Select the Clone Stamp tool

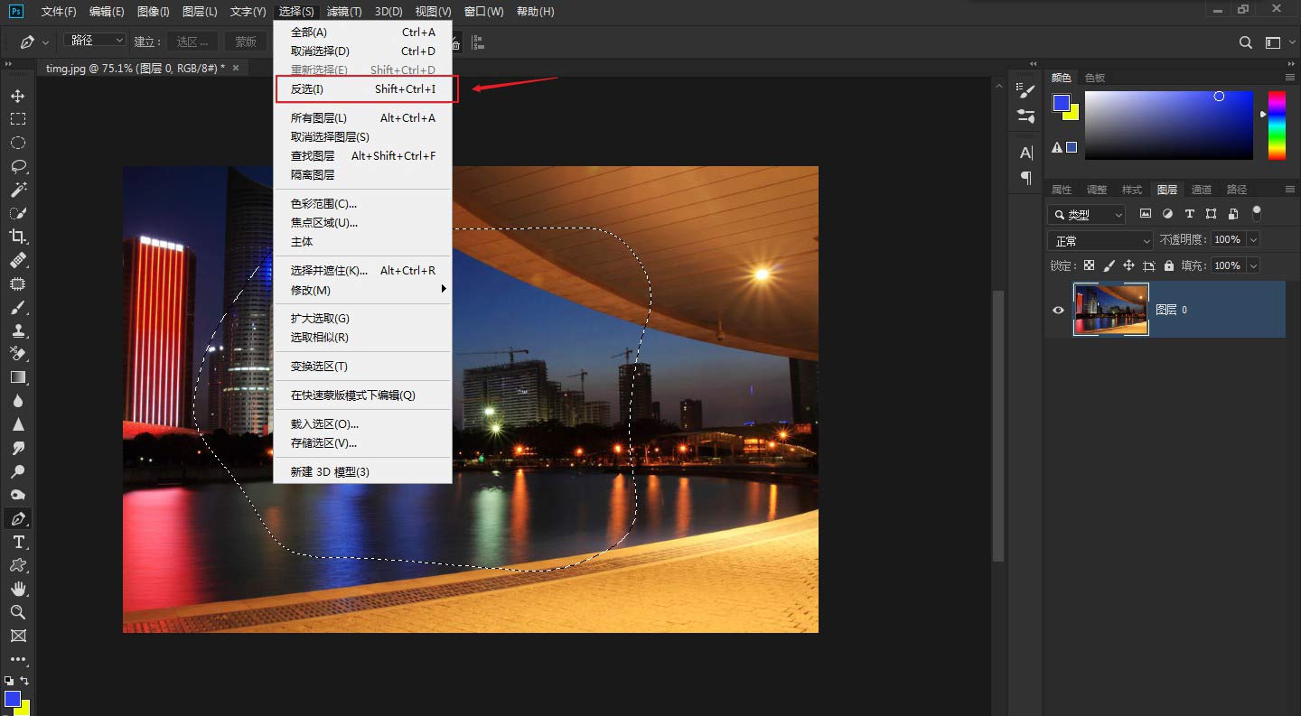click(x=17, y=330)
